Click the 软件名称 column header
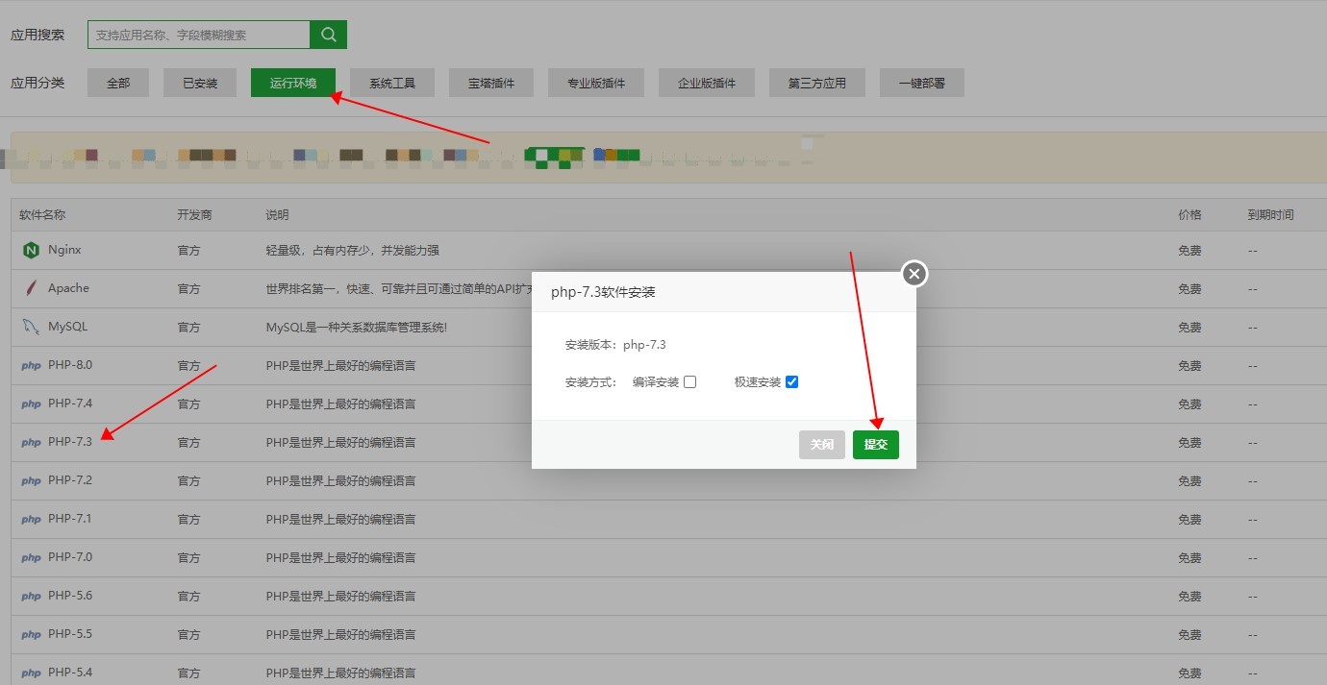This screenshot has height=685, width=1327. [x=42, y=215]
